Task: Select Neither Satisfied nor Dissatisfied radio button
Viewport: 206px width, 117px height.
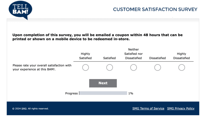Action: coord(133,67)
